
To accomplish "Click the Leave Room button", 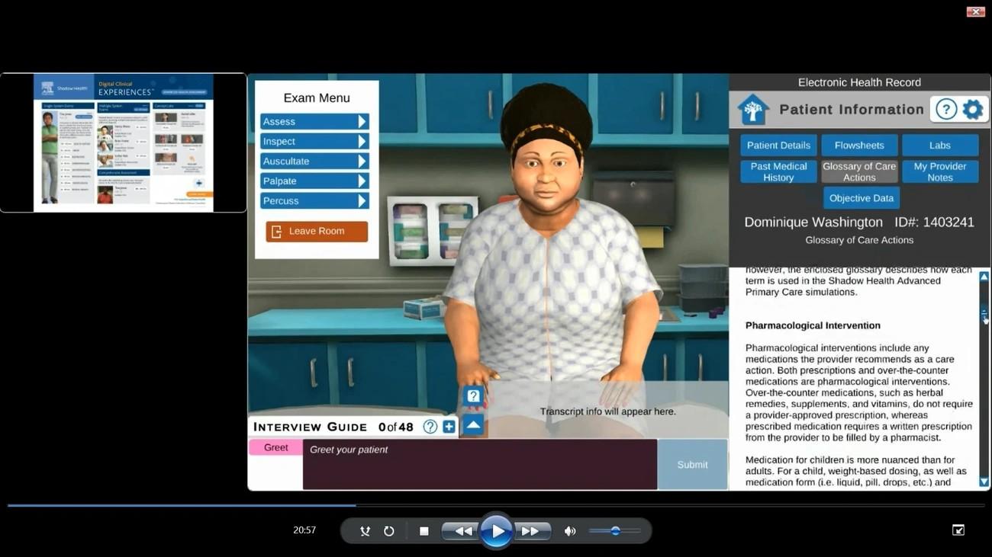I will (316, 230).
